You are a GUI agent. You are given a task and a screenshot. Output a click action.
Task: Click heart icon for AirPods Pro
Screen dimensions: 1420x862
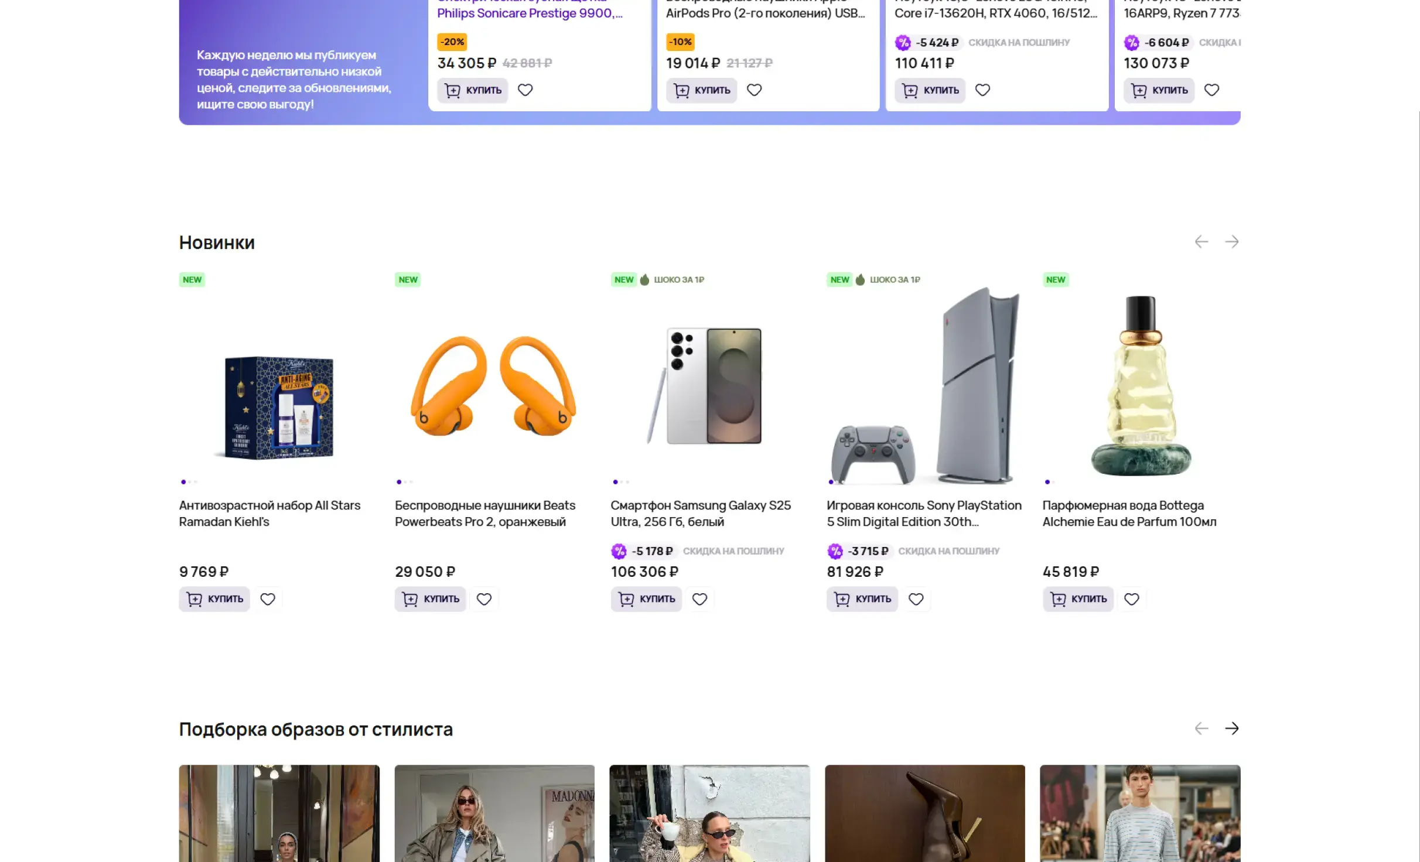754,90
